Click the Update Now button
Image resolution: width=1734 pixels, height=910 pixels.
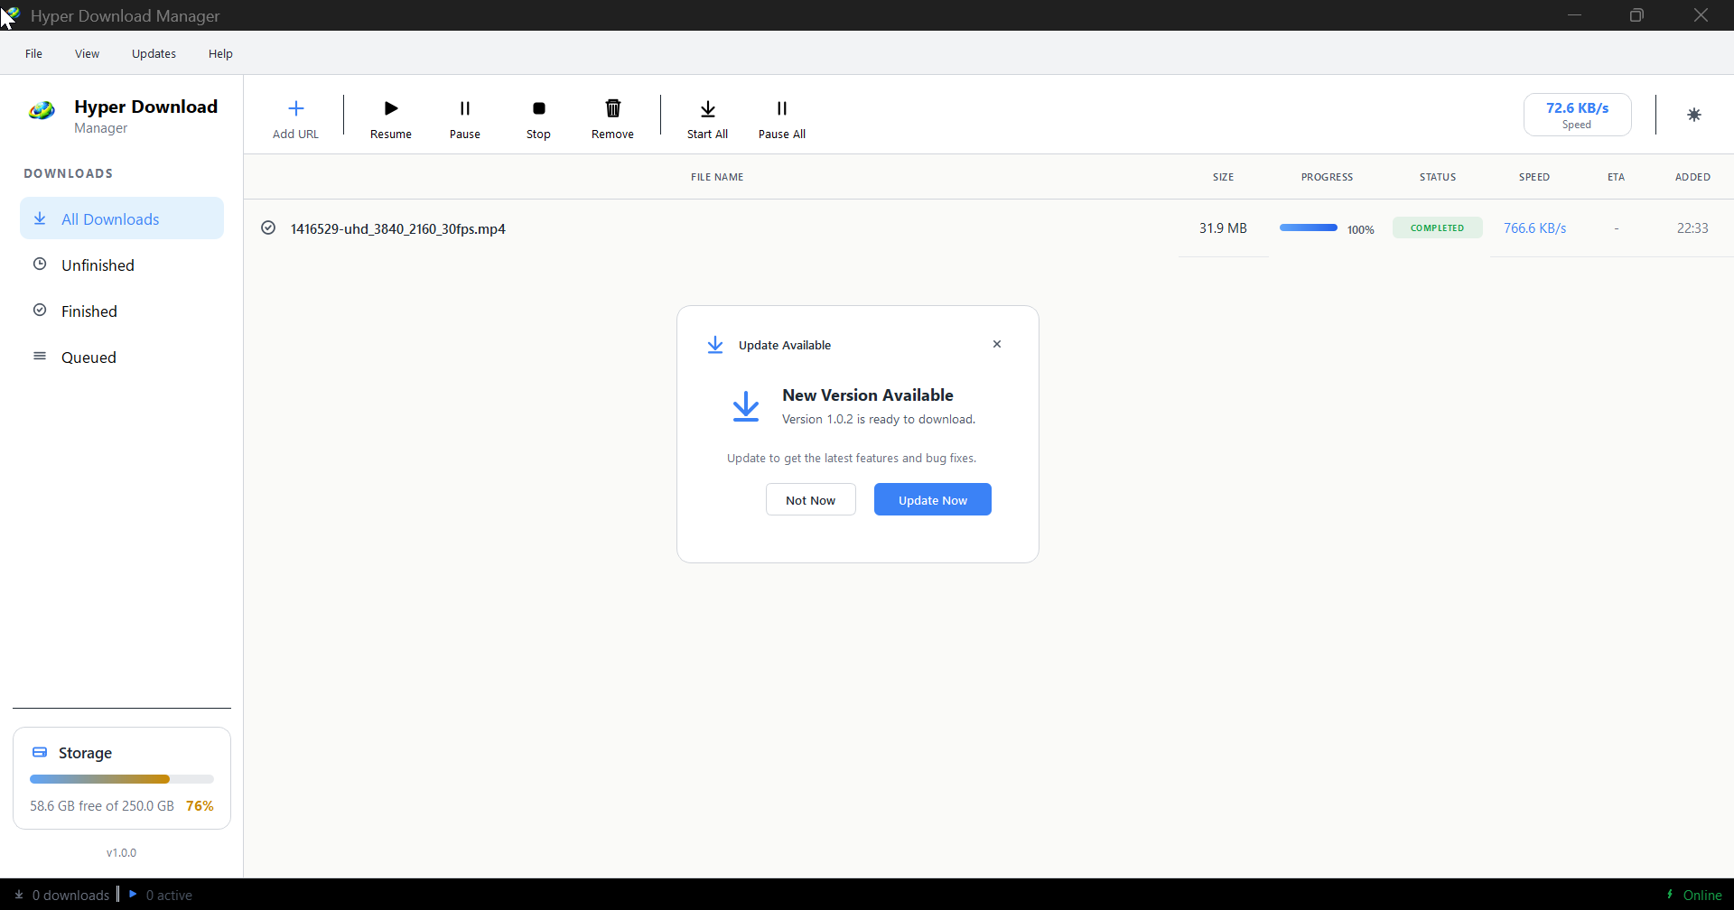click(x=932, y=499)
